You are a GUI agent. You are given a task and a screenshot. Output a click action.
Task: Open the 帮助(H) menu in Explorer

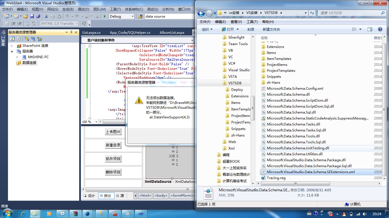pyautogui.click(x=268, y=22)
